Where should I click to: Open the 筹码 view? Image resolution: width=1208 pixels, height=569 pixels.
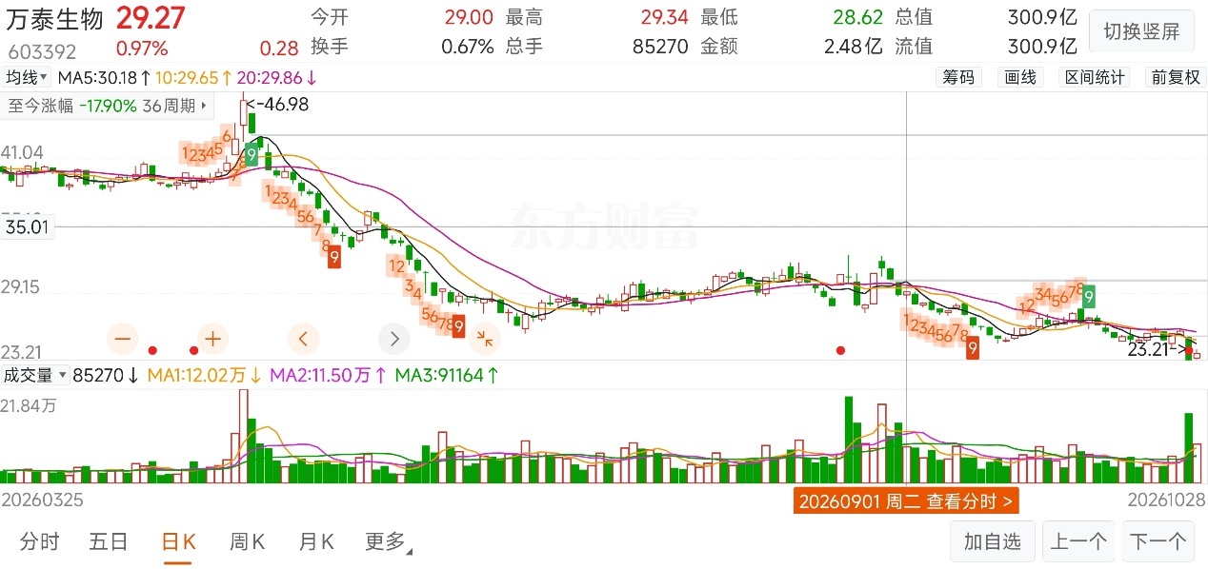pyautogui.click(x=958, y=77)
